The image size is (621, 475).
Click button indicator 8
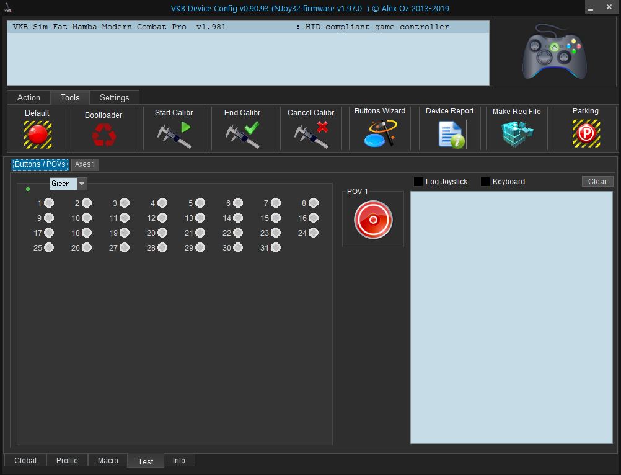tap(314, 203)
